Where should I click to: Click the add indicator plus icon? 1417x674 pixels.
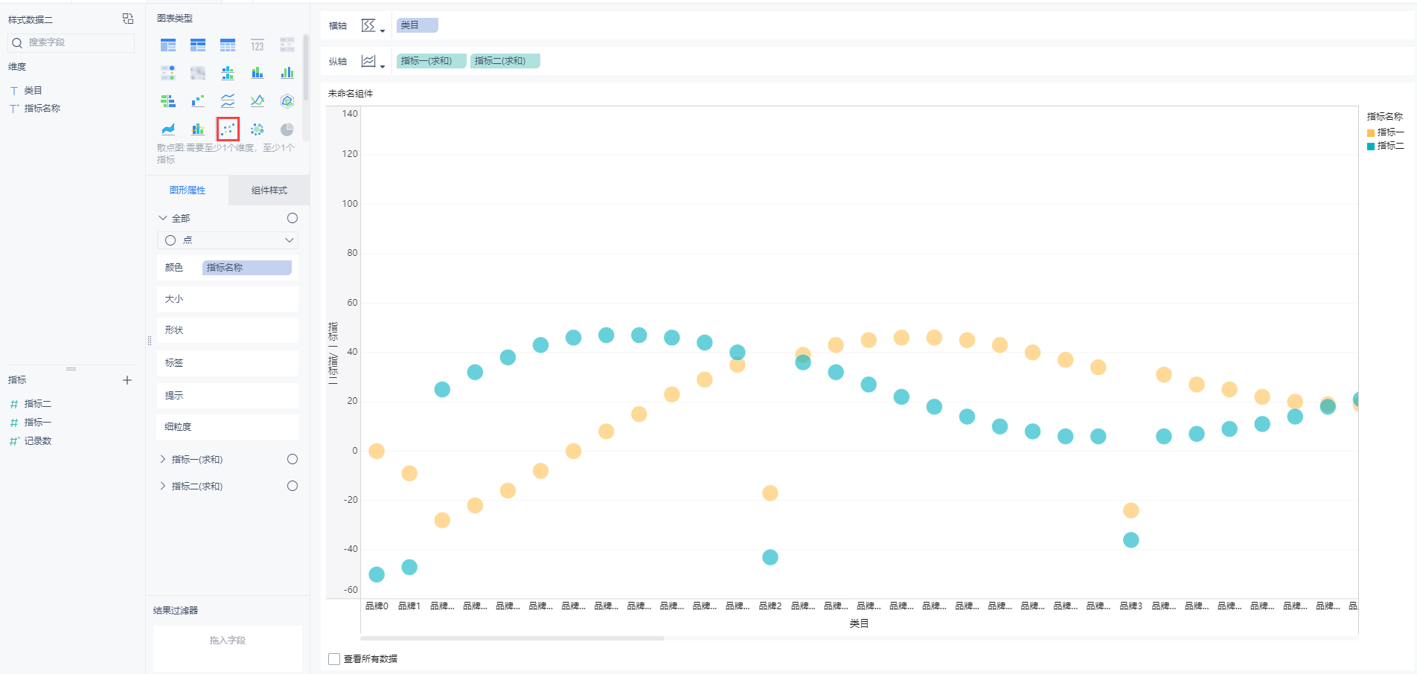(127, 380)
